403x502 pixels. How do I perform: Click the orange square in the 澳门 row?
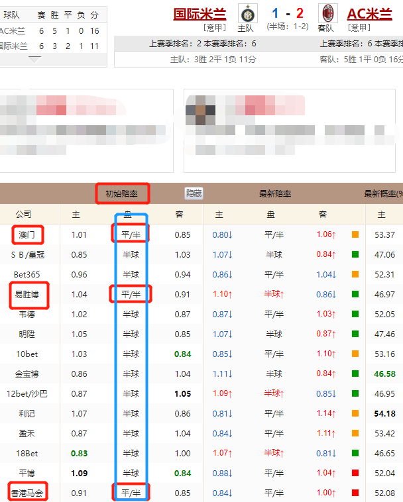(x=355, y=234)
